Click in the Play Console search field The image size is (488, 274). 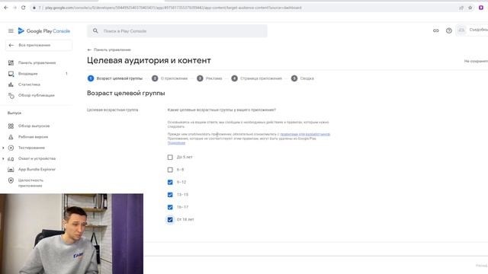click(177, 30)
